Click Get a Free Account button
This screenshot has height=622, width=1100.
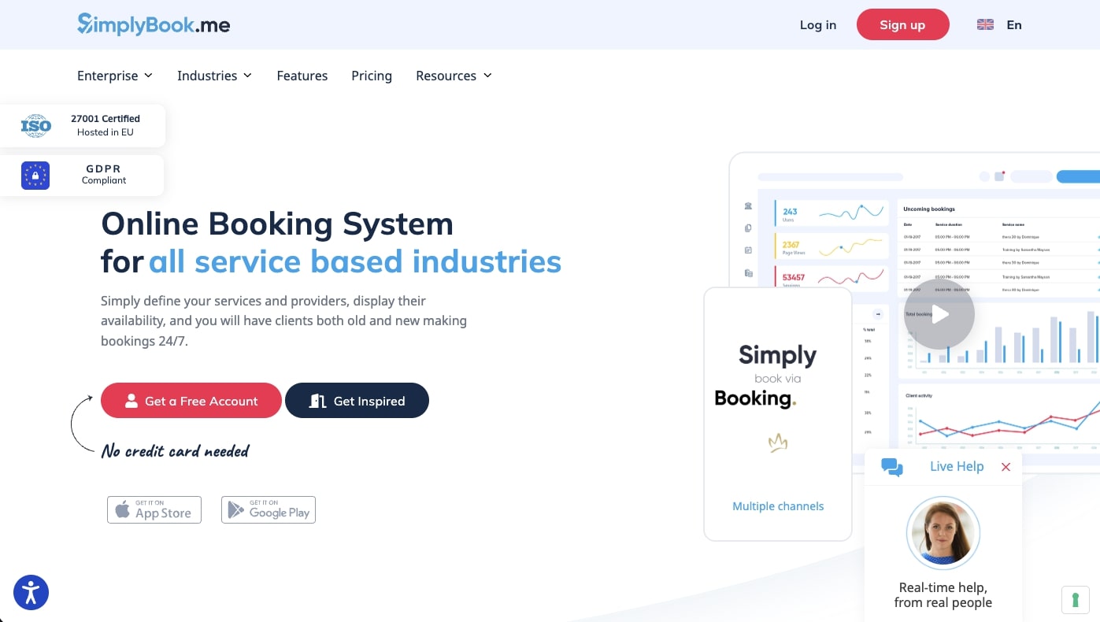(191, 401)
